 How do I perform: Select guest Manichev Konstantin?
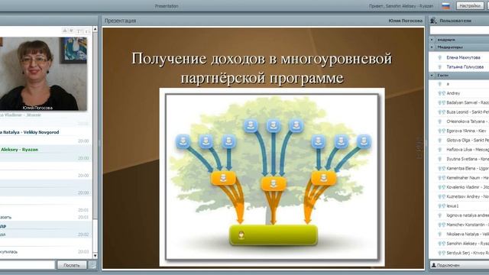(x=468, y=225)
